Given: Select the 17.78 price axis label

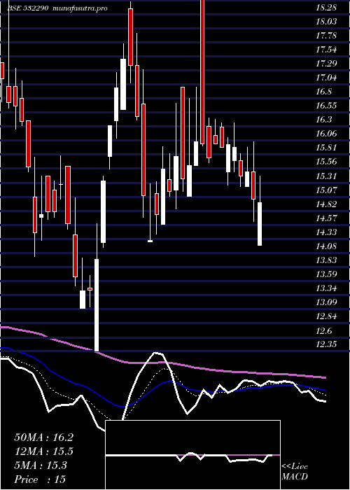Looking at the screenshot, I should click(326, 36).
